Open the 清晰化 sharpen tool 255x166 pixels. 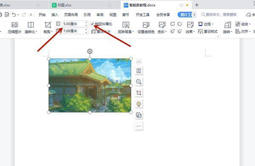coord(31,28)
